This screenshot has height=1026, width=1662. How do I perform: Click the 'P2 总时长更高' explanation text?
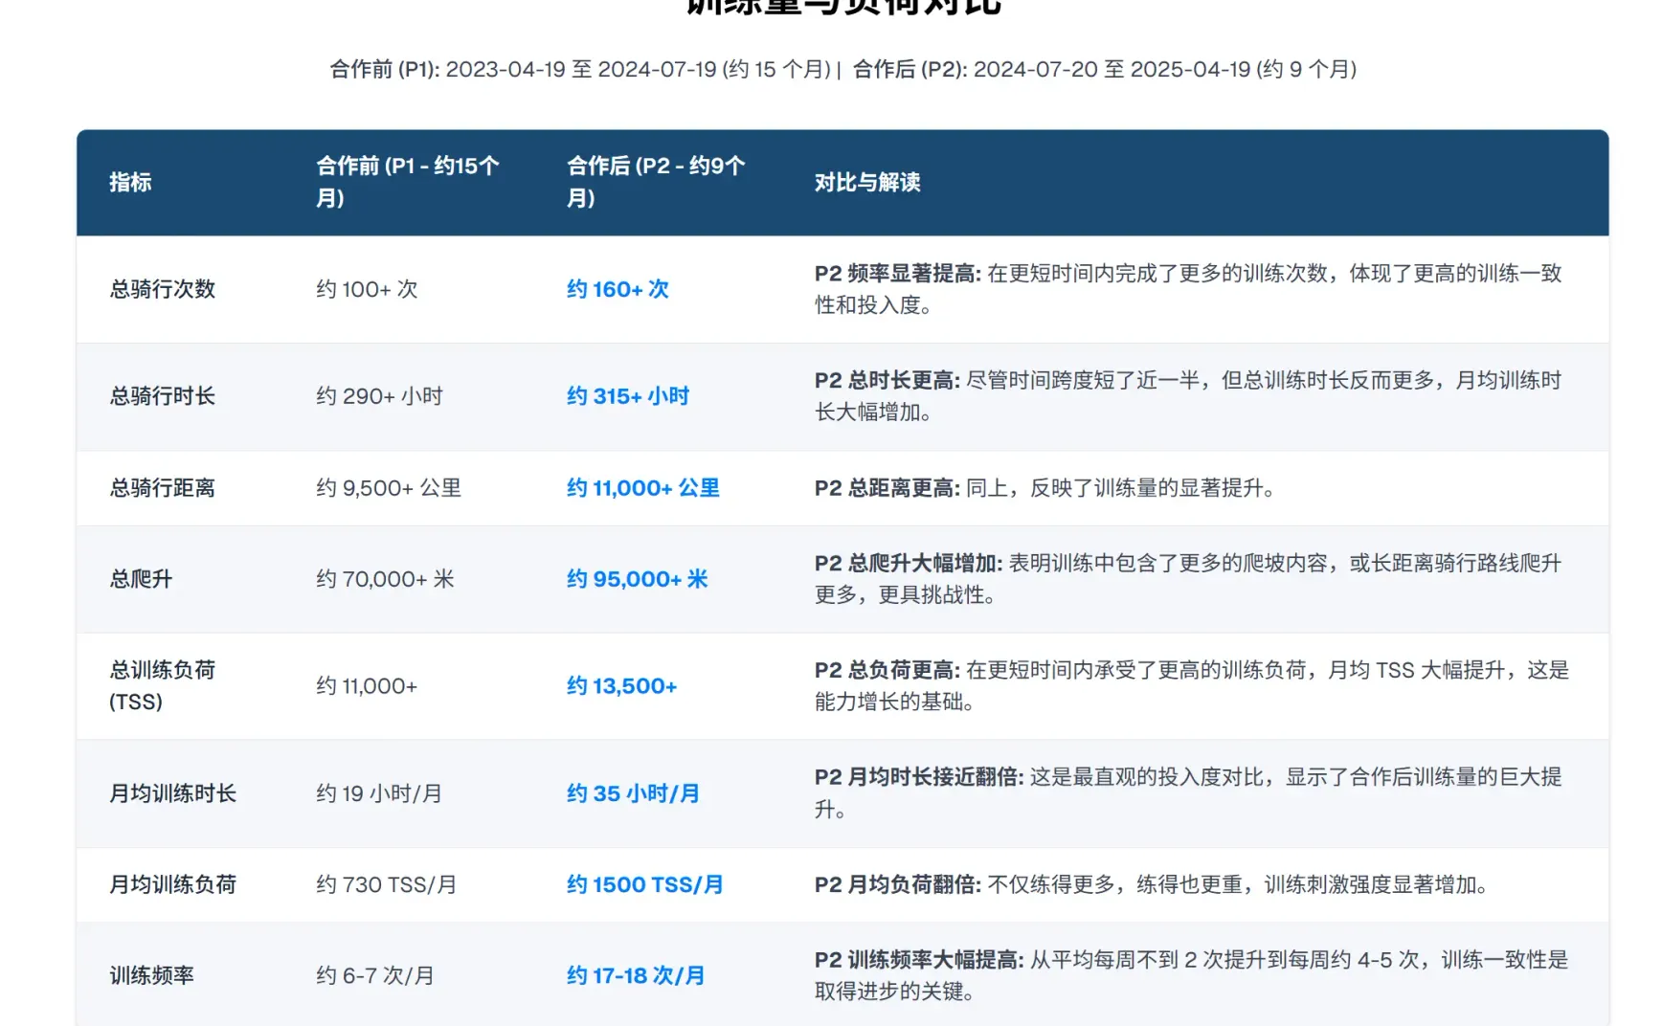(x=1188, y=396)
